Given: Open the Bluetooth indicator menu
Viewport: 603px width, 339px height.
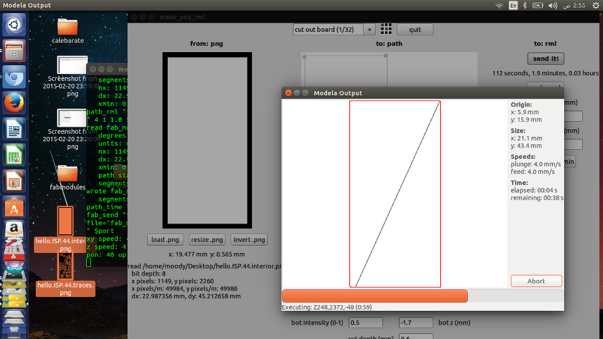Looking at the screenshot, I should click(x=525, y=6).
